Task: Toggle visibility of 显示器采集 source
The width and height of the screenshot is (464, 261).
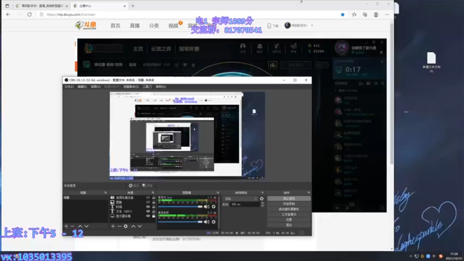Action: (148, 216)
